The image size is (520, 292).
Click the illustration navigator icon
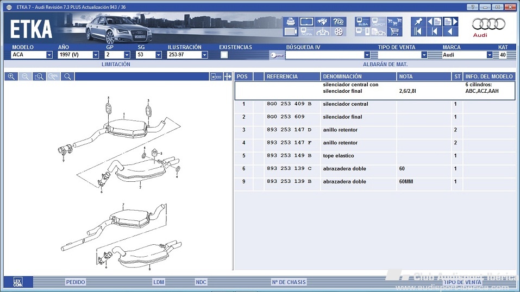click(216, 77)
